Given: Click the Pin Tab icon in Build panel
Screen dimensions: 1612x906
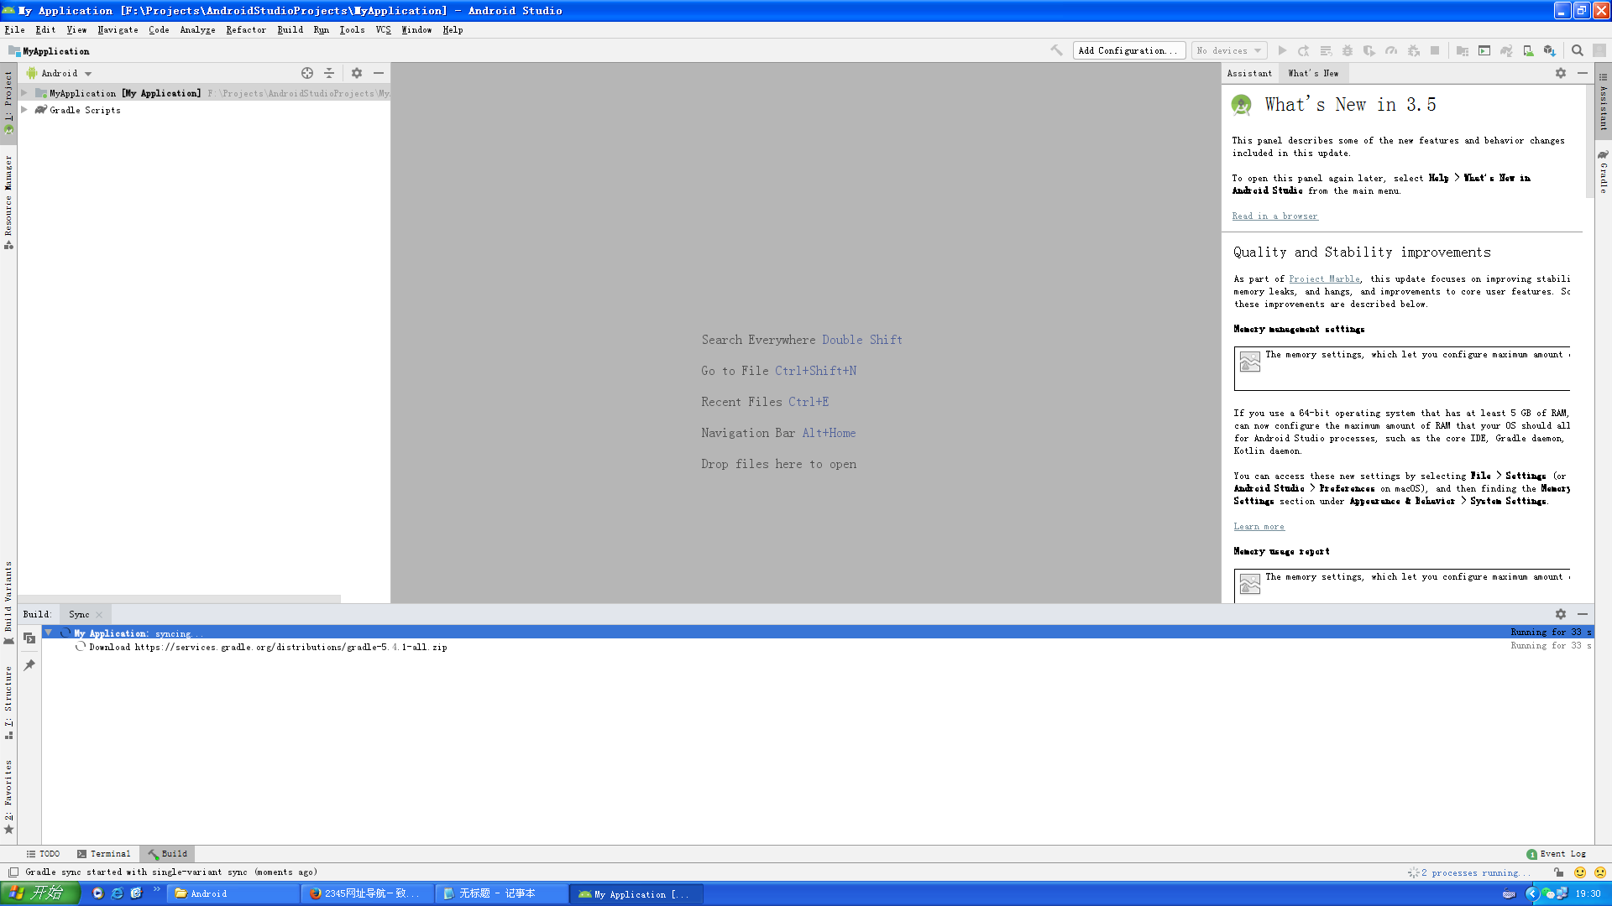Looking at the screenshot, I should click(x=29, y=665).
